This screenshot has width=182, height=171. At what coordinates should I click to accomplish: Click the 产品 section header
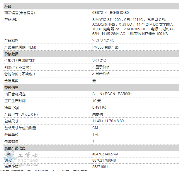pyautogui.click(x=91, y=6)
